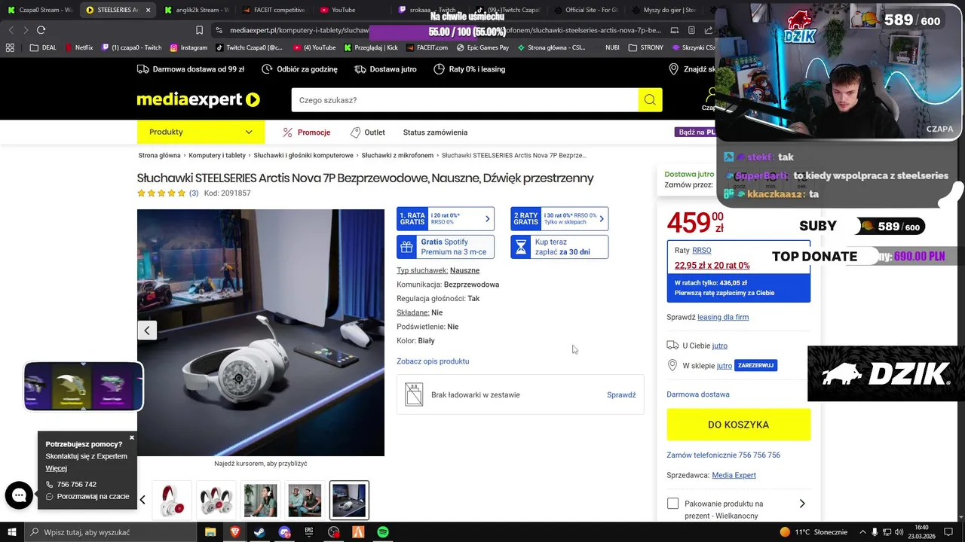Click the 'Odbiór za godzinę' header item
This screenshot has height=542, width=965.
point(299,69)
